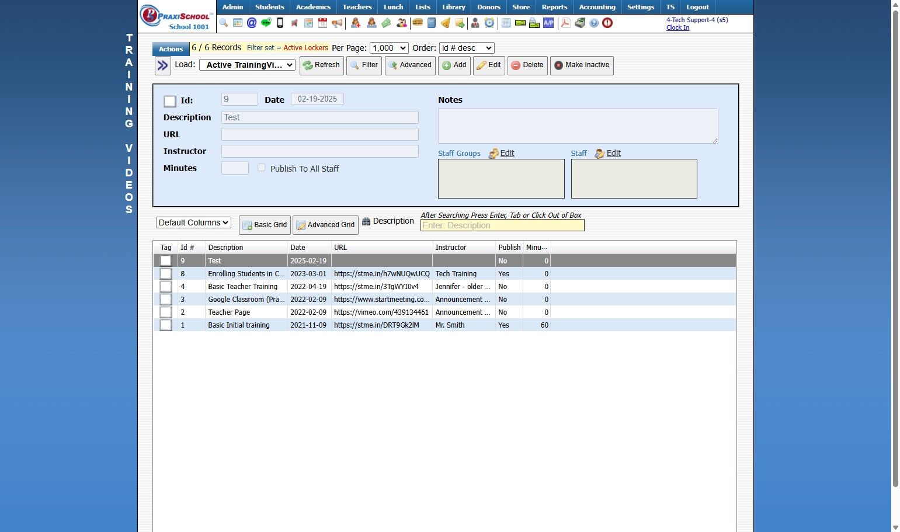Click the Add record button
Viewport: 900px width, 532px height.
tap(454, 65)
